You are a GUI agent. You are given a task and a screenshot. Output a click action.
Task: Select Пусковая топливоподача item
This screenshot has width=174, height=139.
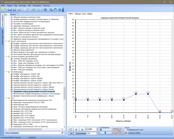coord(23,24)
